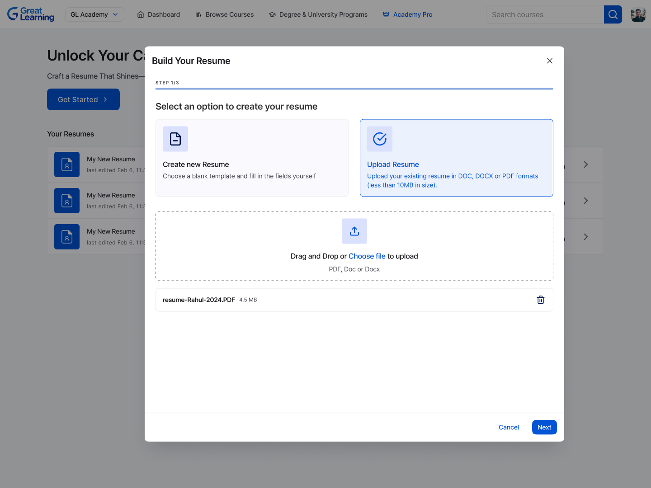This screenshot has width=651, height=488.
Task: Go to Browse Courses
Action: [224, 14]
